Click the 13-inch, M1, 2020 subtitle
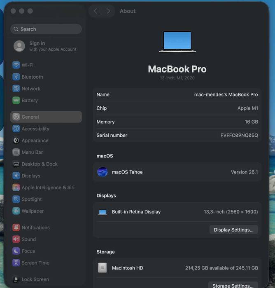Viewport: 275px width, 288px height. click(x=177, y=78)
